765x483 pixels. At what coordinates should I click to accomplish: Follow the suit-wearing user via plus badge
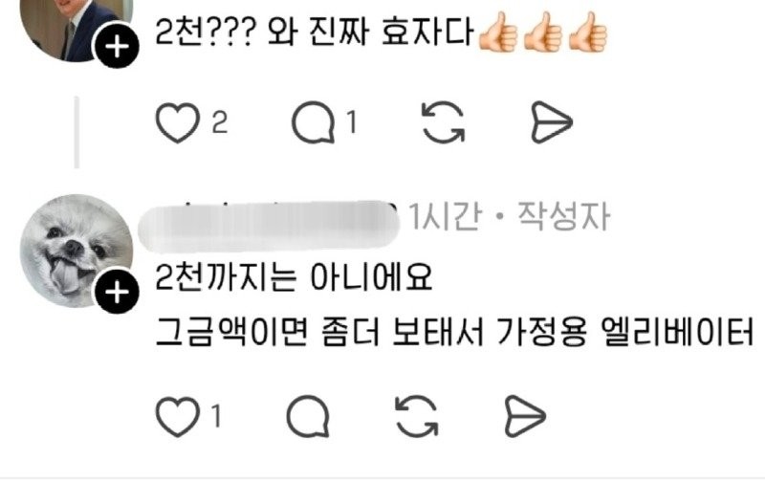pos(117,47)
